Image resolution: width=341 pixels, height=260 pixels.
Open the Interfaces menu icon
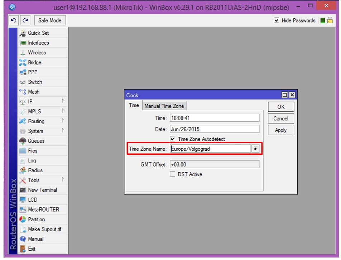(x=23, y=43)
